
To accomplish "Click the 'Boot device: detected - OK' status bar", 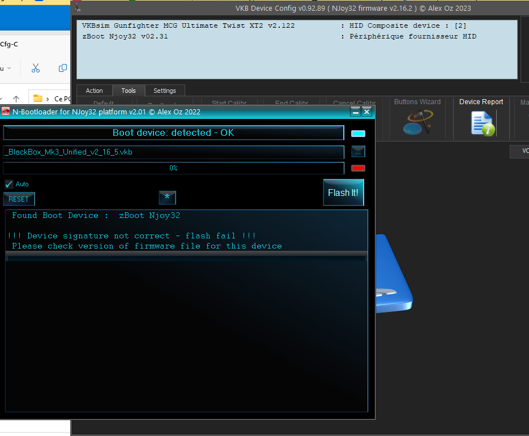I will (173, 132).
